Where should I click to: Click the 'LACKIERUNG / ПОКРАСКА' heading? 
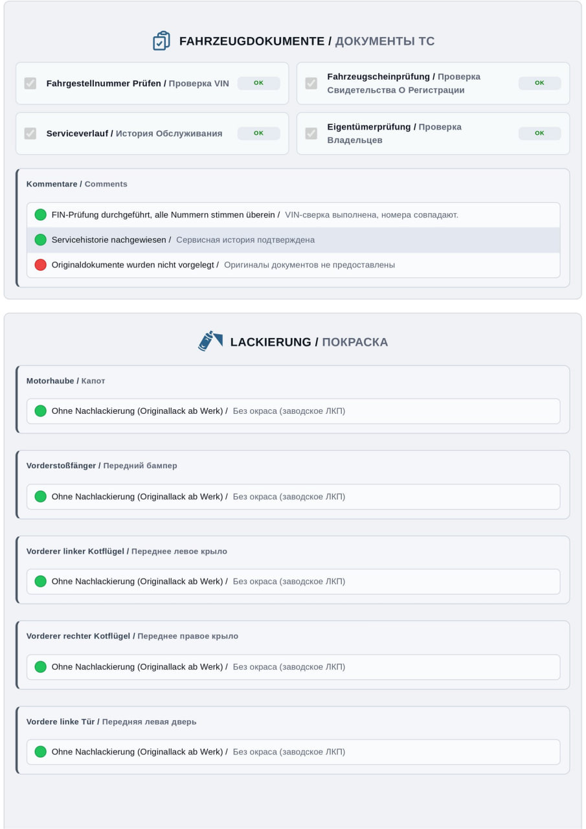tap(309, 342)
